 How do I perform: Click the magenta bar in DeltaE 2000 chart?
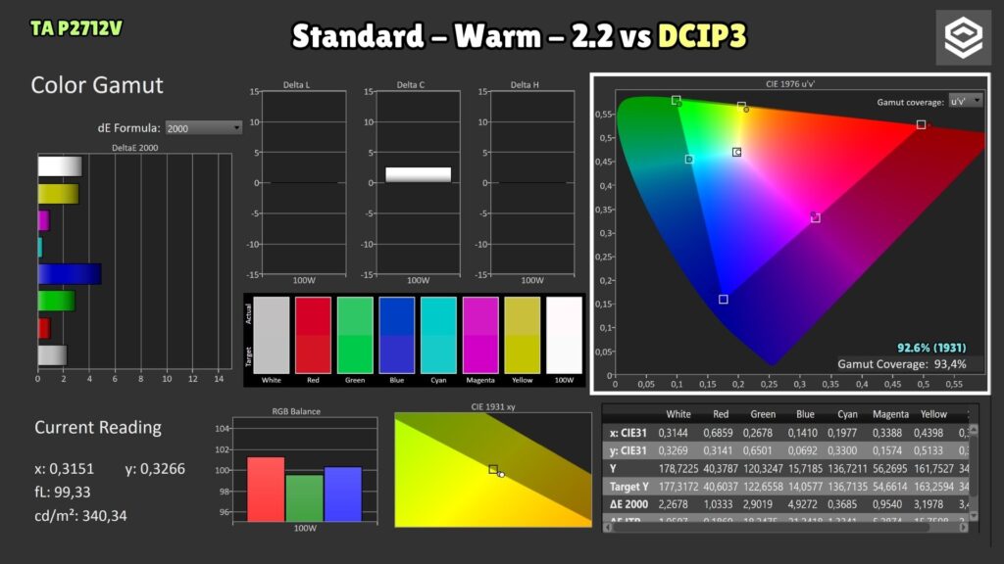pyautogui.click(x=43, y=220)
